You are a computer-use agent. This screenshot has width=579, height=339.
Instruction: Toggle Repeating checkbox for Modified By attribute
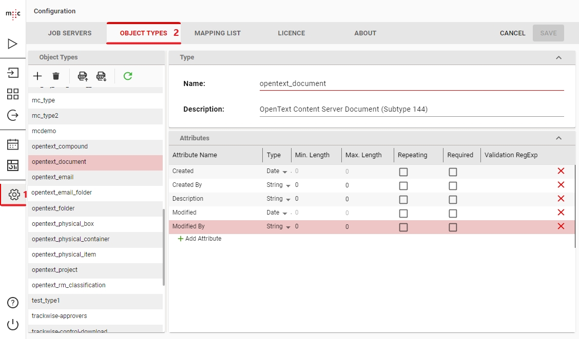click(x=403, y=227)
